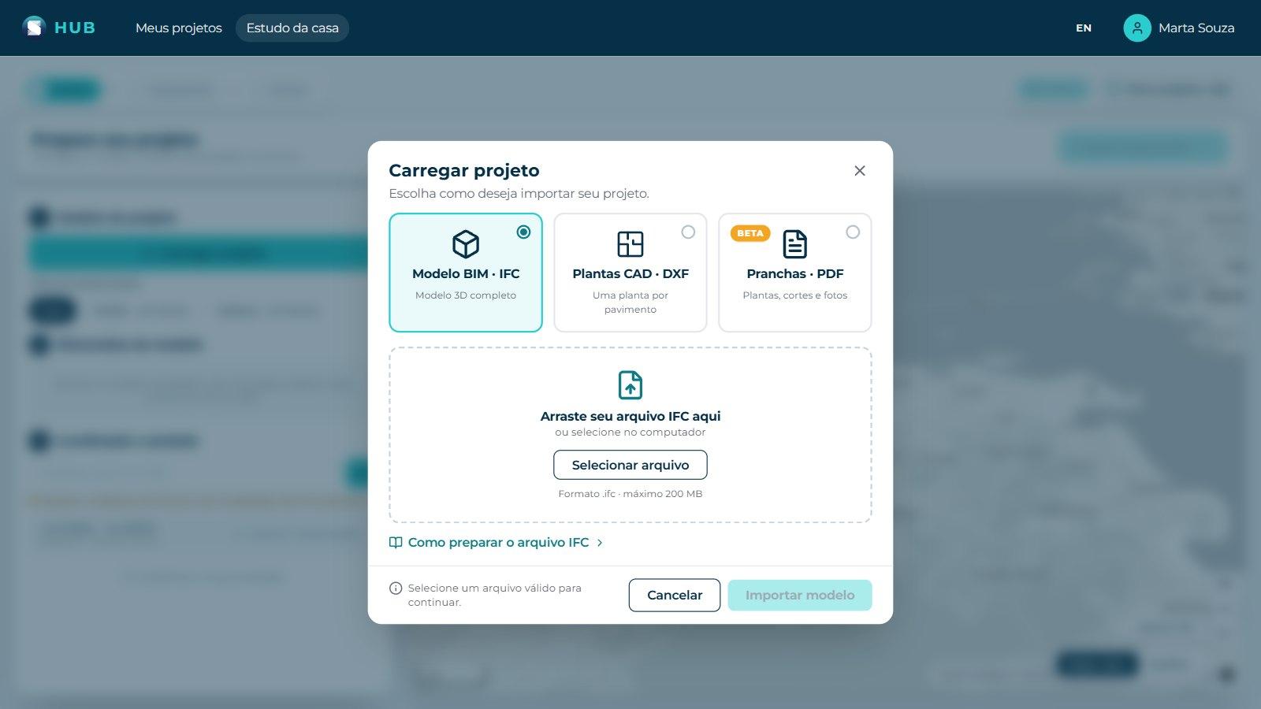Click 'Selecione um arquivo válido' hint text
This screenshot has width=1261, height=709.
click(495, 595)
